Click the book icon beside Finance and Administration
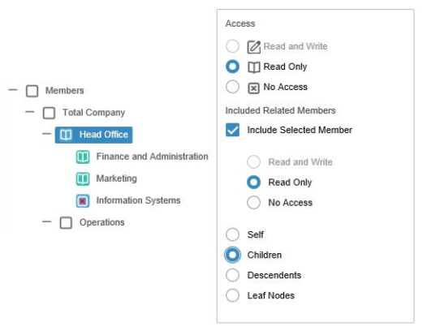 pos(83,157)
